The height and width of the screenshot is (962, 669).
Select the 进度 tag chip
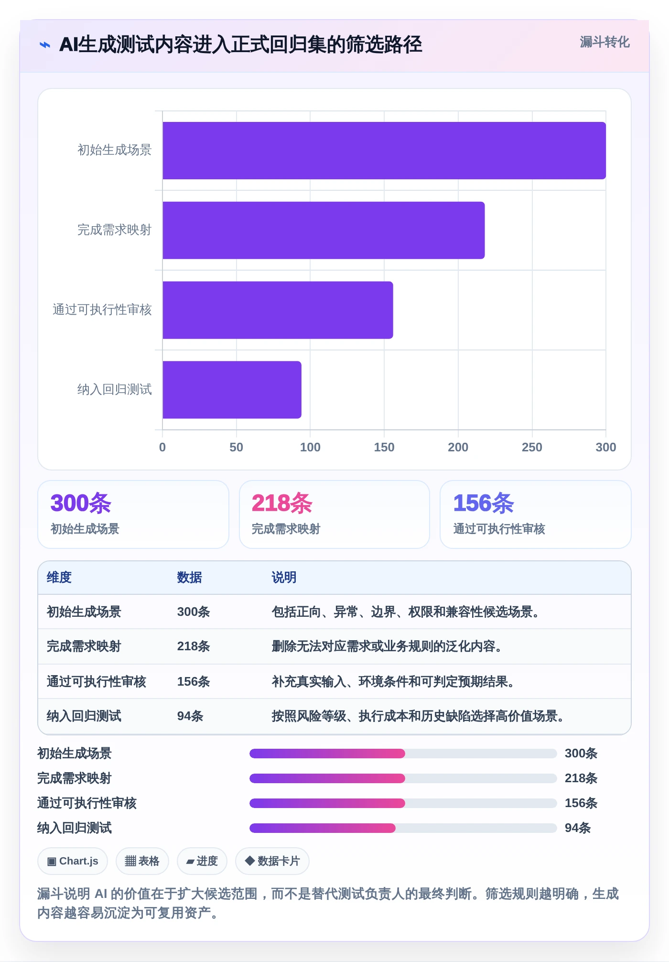coord(202,861)
